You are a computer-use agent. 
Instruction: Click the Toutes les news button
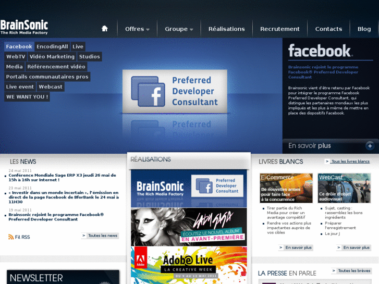(x=100, y=236)
